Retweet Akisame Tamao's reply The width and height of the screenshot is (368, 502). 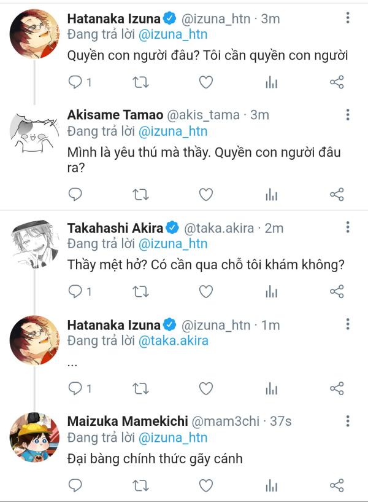141,195
